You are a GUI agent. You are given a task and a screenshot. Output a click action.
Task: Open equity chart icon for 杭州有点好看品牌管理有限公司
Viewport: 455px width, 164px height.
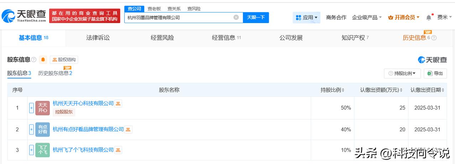[129, 130]
